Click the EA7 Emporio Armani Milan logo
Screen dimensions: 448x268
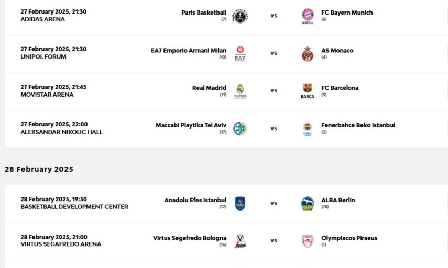point(240,53)
